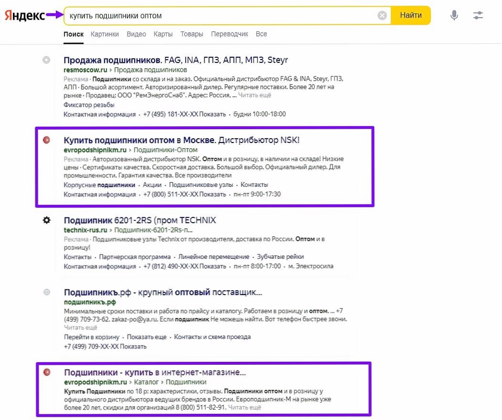The height and width of the screenshot is (420, 502).
Task: Open search settings sliders icon
Action: (x=478, y=15)
